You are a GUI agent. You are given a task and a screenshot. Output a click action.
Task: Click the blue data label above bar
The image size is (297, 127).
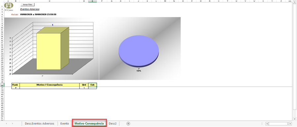coord(52,25)
